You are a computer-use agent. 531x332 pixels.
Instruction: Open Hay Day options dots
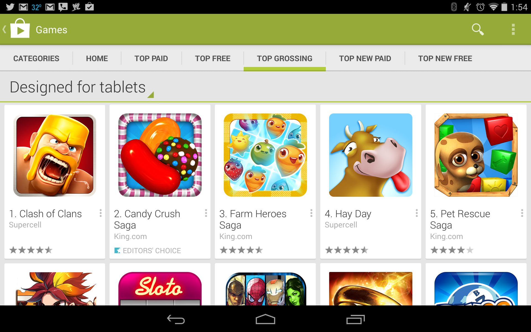[x=417, y=213]
